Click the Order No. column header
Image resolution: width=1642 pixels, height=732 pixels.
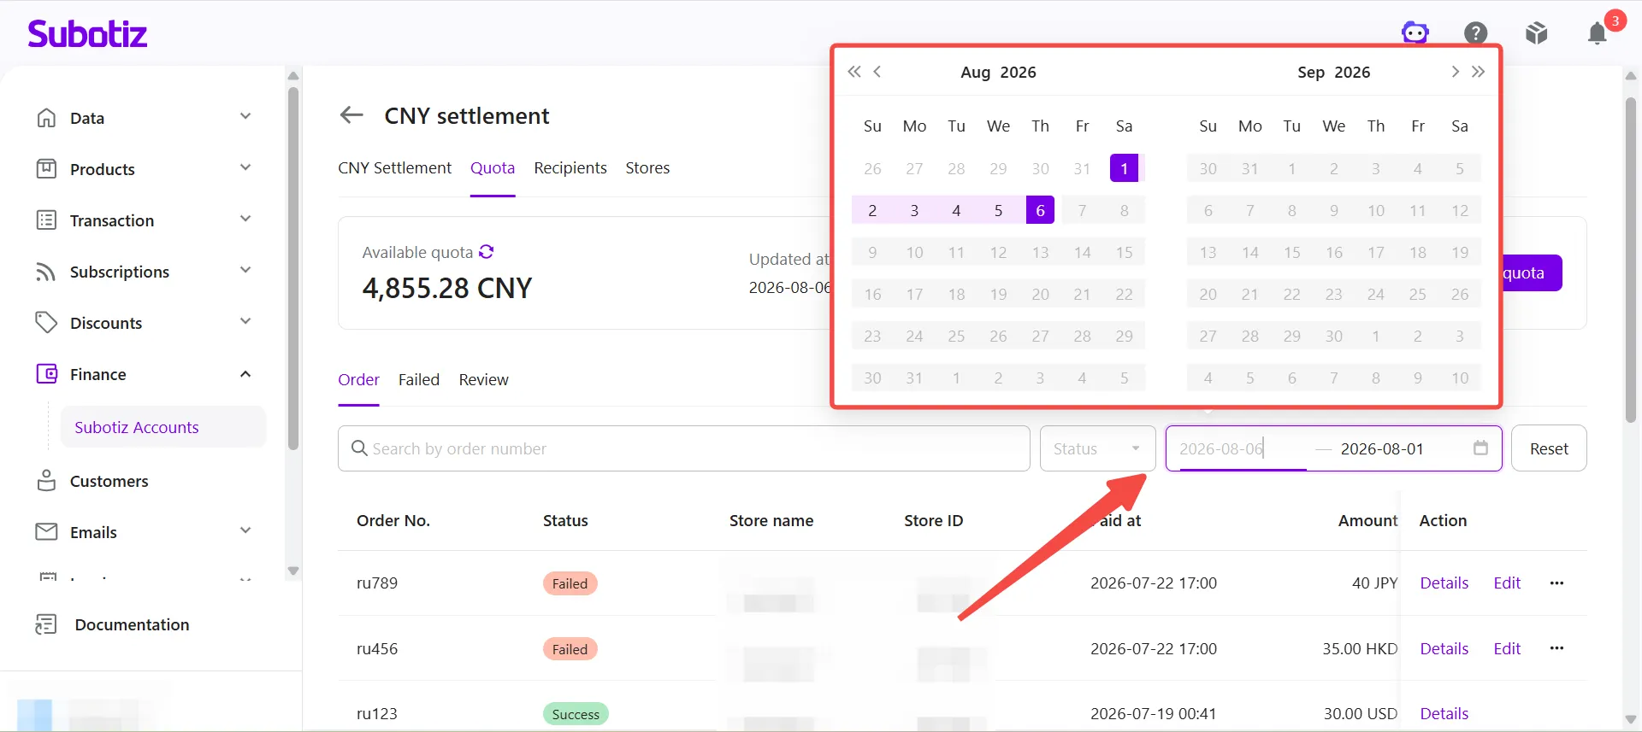coord(393,520)
